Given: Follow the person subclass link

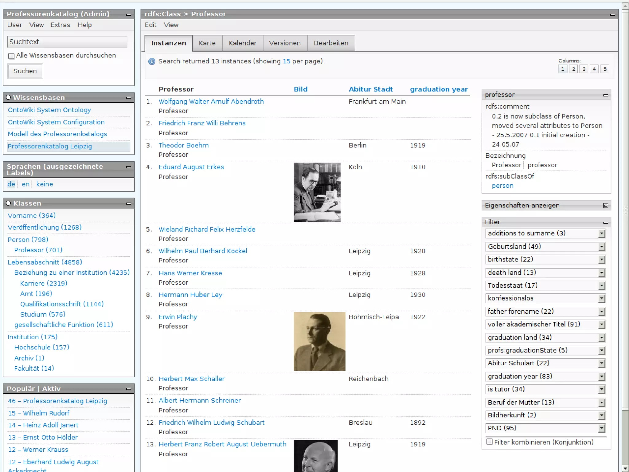Looking at the screenshot, I should pyautogui.click(x=502, y=186).
